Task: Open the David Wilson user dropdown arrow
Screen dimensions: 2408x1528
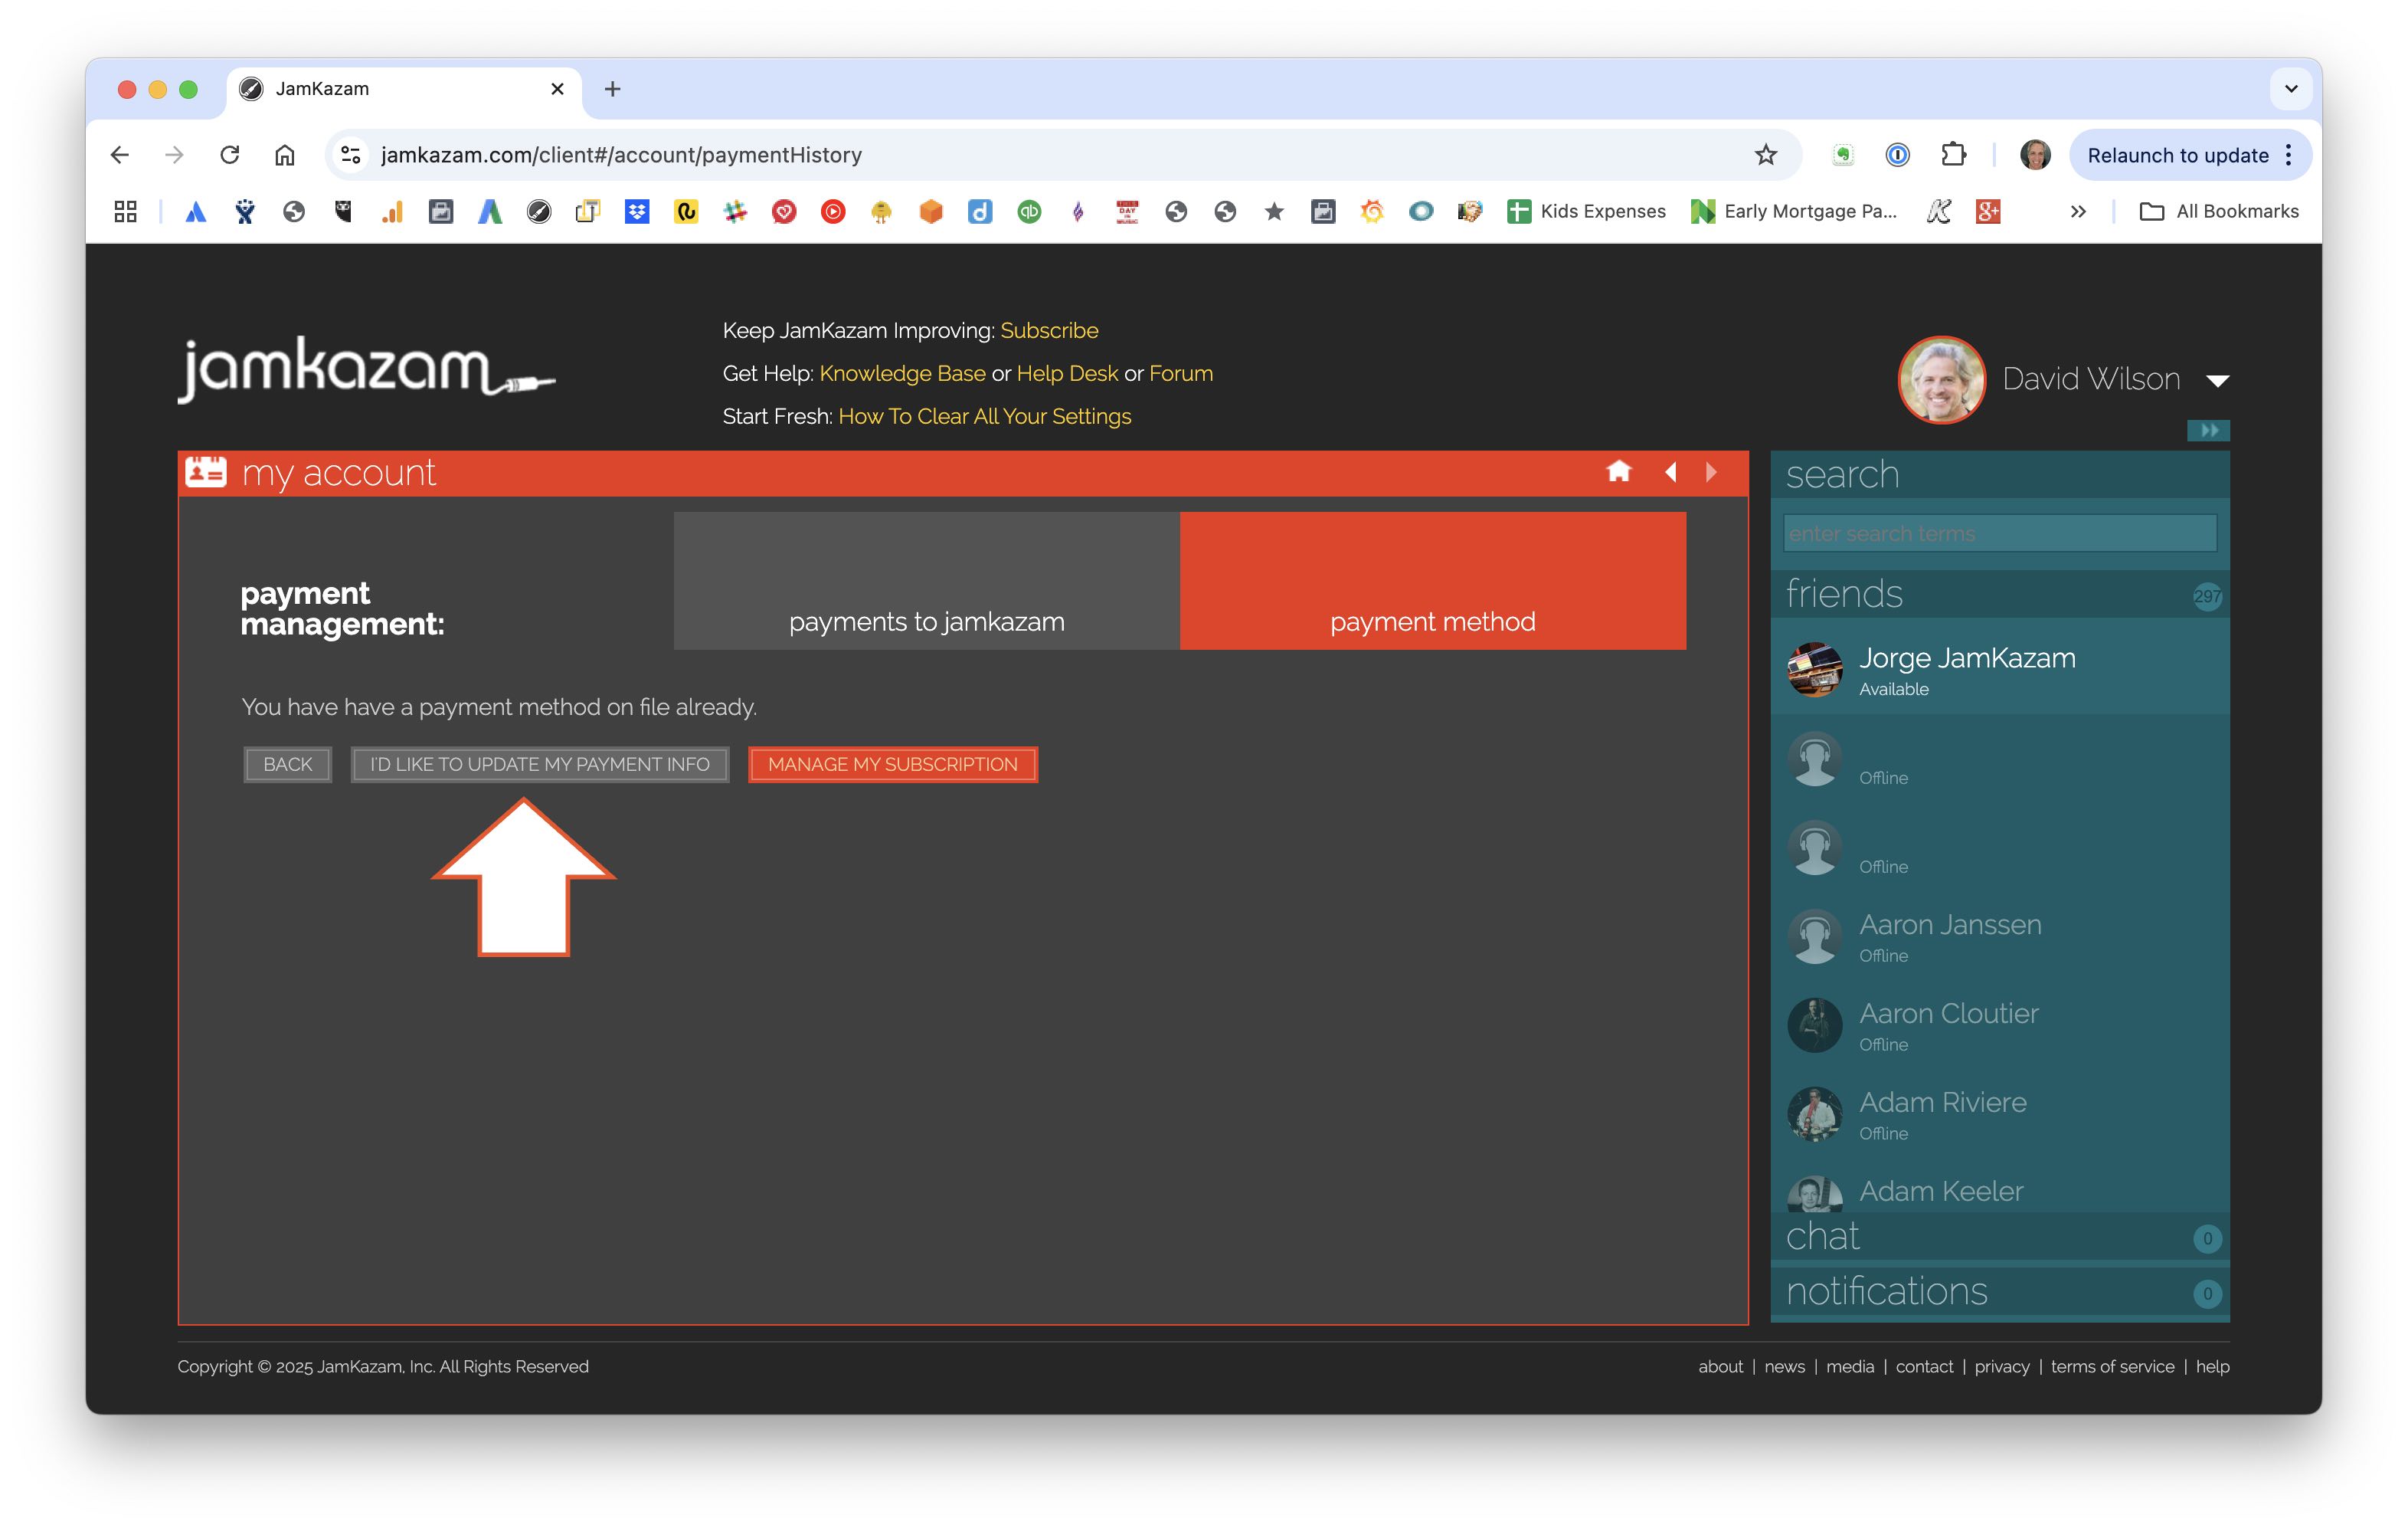Action: point(2217,380)
